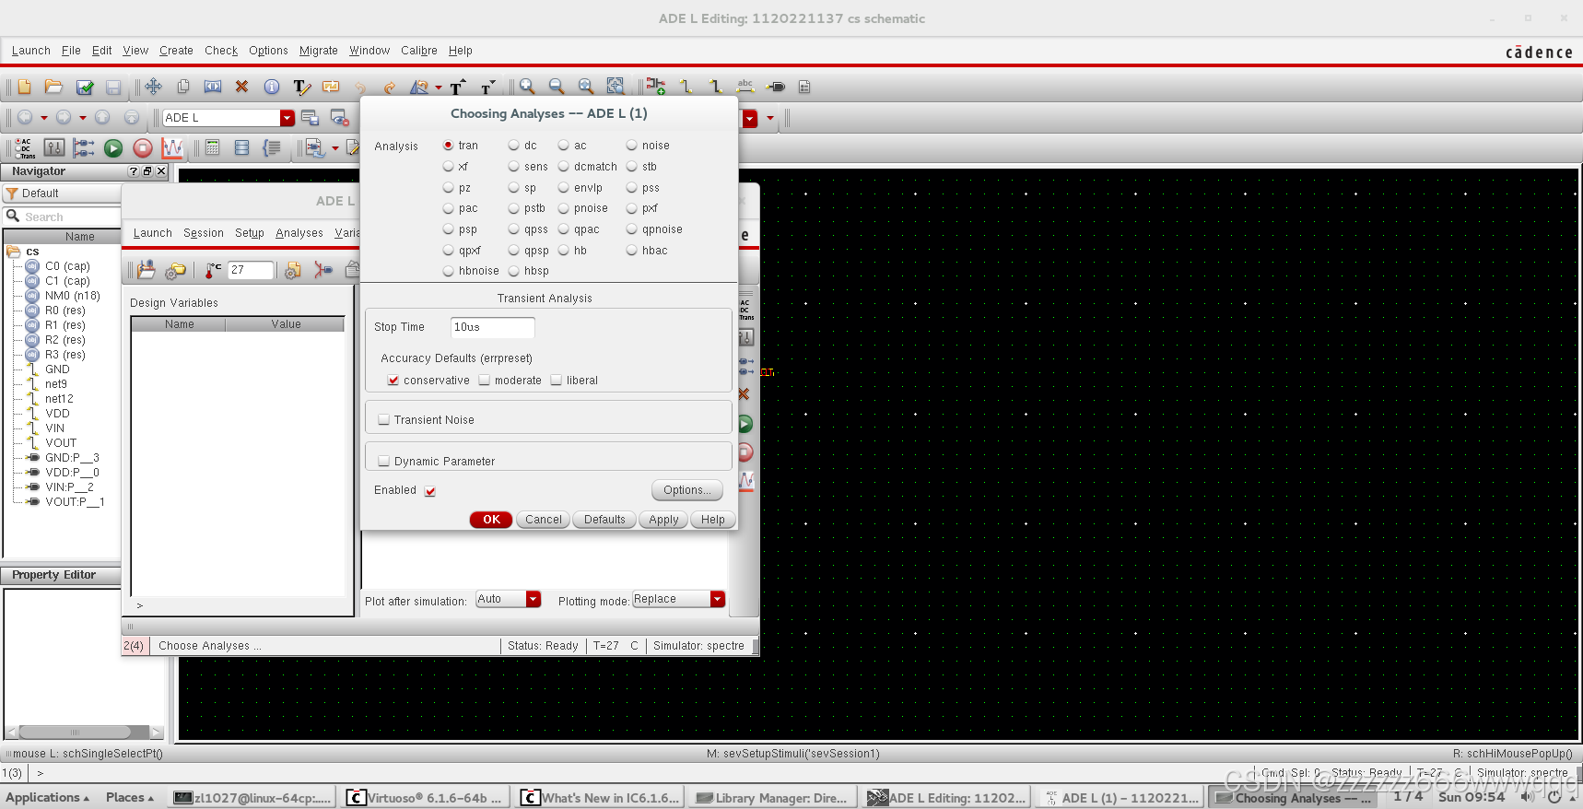
Task: Click the Calculator icon in the toolbar
Action: (213, 147)
